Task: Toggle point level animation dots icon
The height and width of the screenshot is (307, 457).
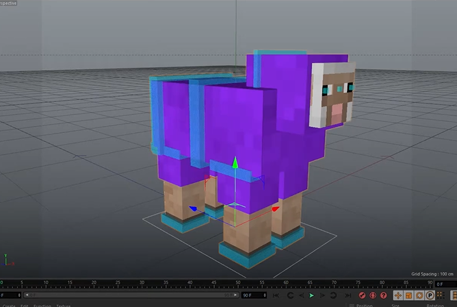Action: click(x=441, y=295)
